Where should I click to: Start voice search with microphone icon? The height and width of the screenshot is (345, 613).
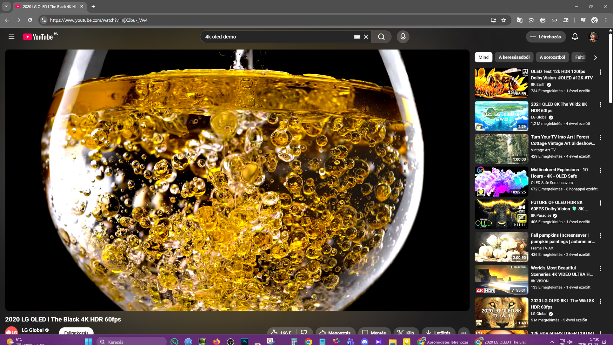click(x=403, y=37)
